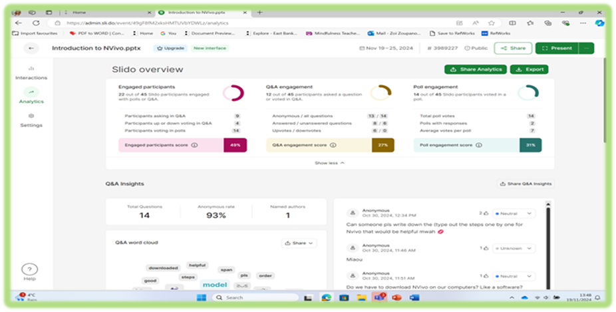This screenshot has height=312, width=616.
Task: Click the Public visibility label
Action: coord(476,49)
